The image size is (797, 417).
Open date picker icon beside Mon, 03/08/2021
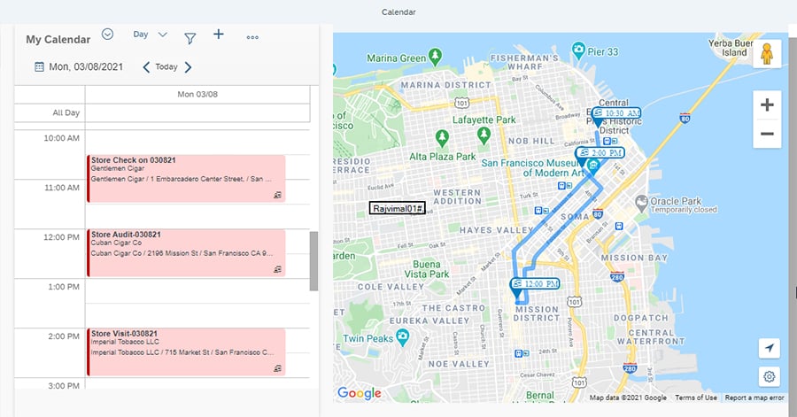[x=39, y=67]
